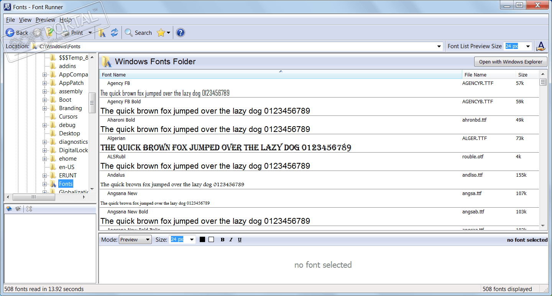Click the letter A with hand icon
The image size is (552, 296).
coord(541,46)
